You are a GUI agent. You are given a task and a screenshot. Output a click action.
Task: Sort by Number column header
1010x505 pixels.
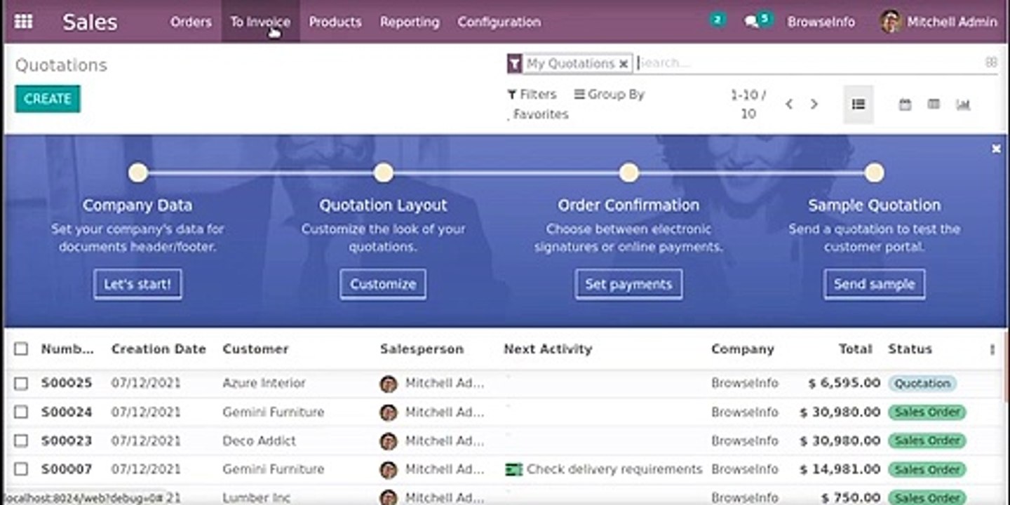[x=67, y=349]
